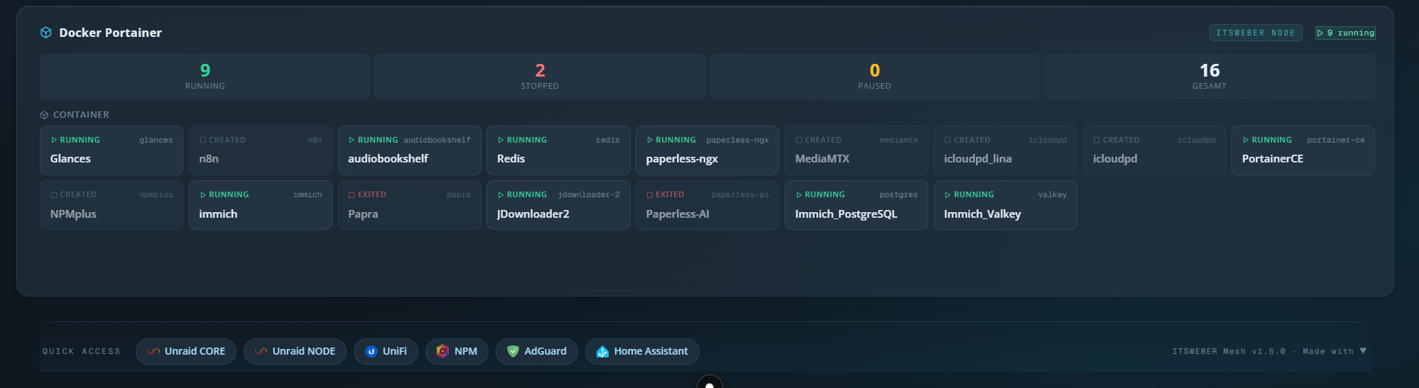The height and width of the screenshot is (388, 1419).
Task: Click the exited status icon on the Paperless-AI card
Action: (x=650, y=195)
